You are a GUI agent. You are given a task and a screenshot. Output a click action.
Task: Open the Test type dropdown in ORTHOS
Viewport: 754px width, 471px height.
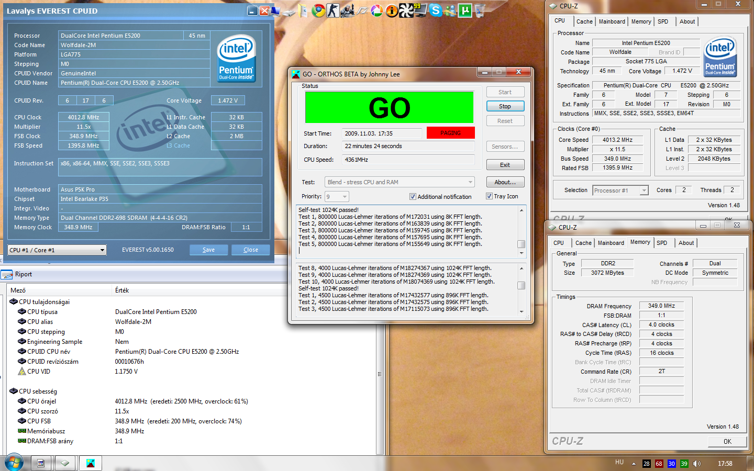click(x=400, y=182)
